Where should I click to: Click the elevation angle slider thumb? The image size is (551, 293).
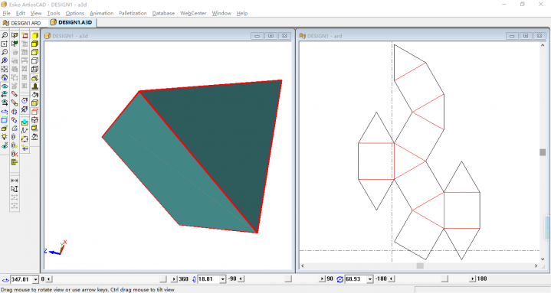pyautogui.click(x=288, y=279)
